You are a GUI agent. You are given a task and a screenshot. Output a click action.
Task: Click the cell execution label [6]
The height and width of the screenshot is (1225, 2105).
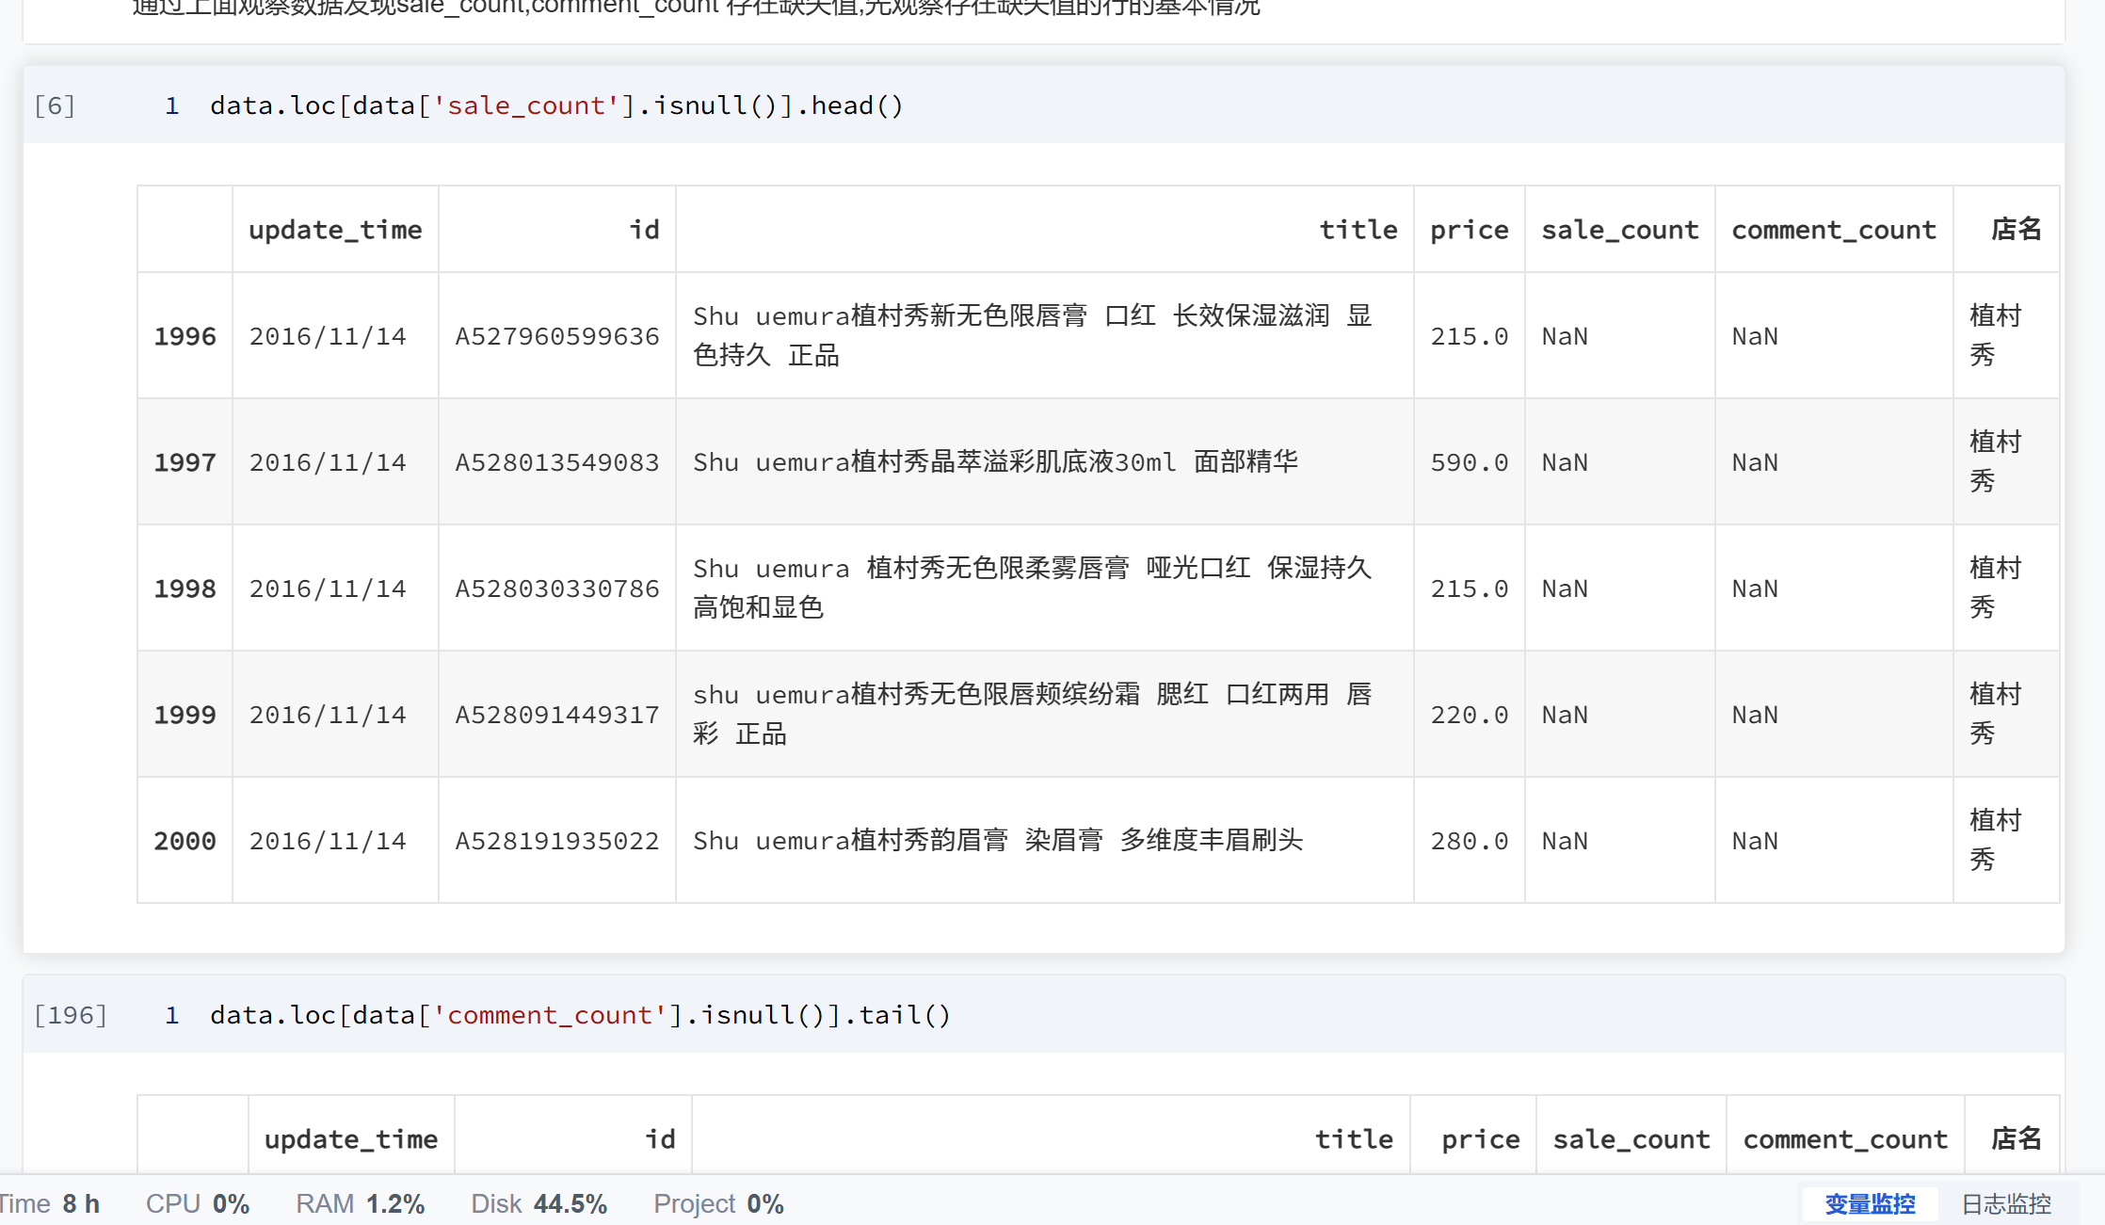[x=55, y=105]
